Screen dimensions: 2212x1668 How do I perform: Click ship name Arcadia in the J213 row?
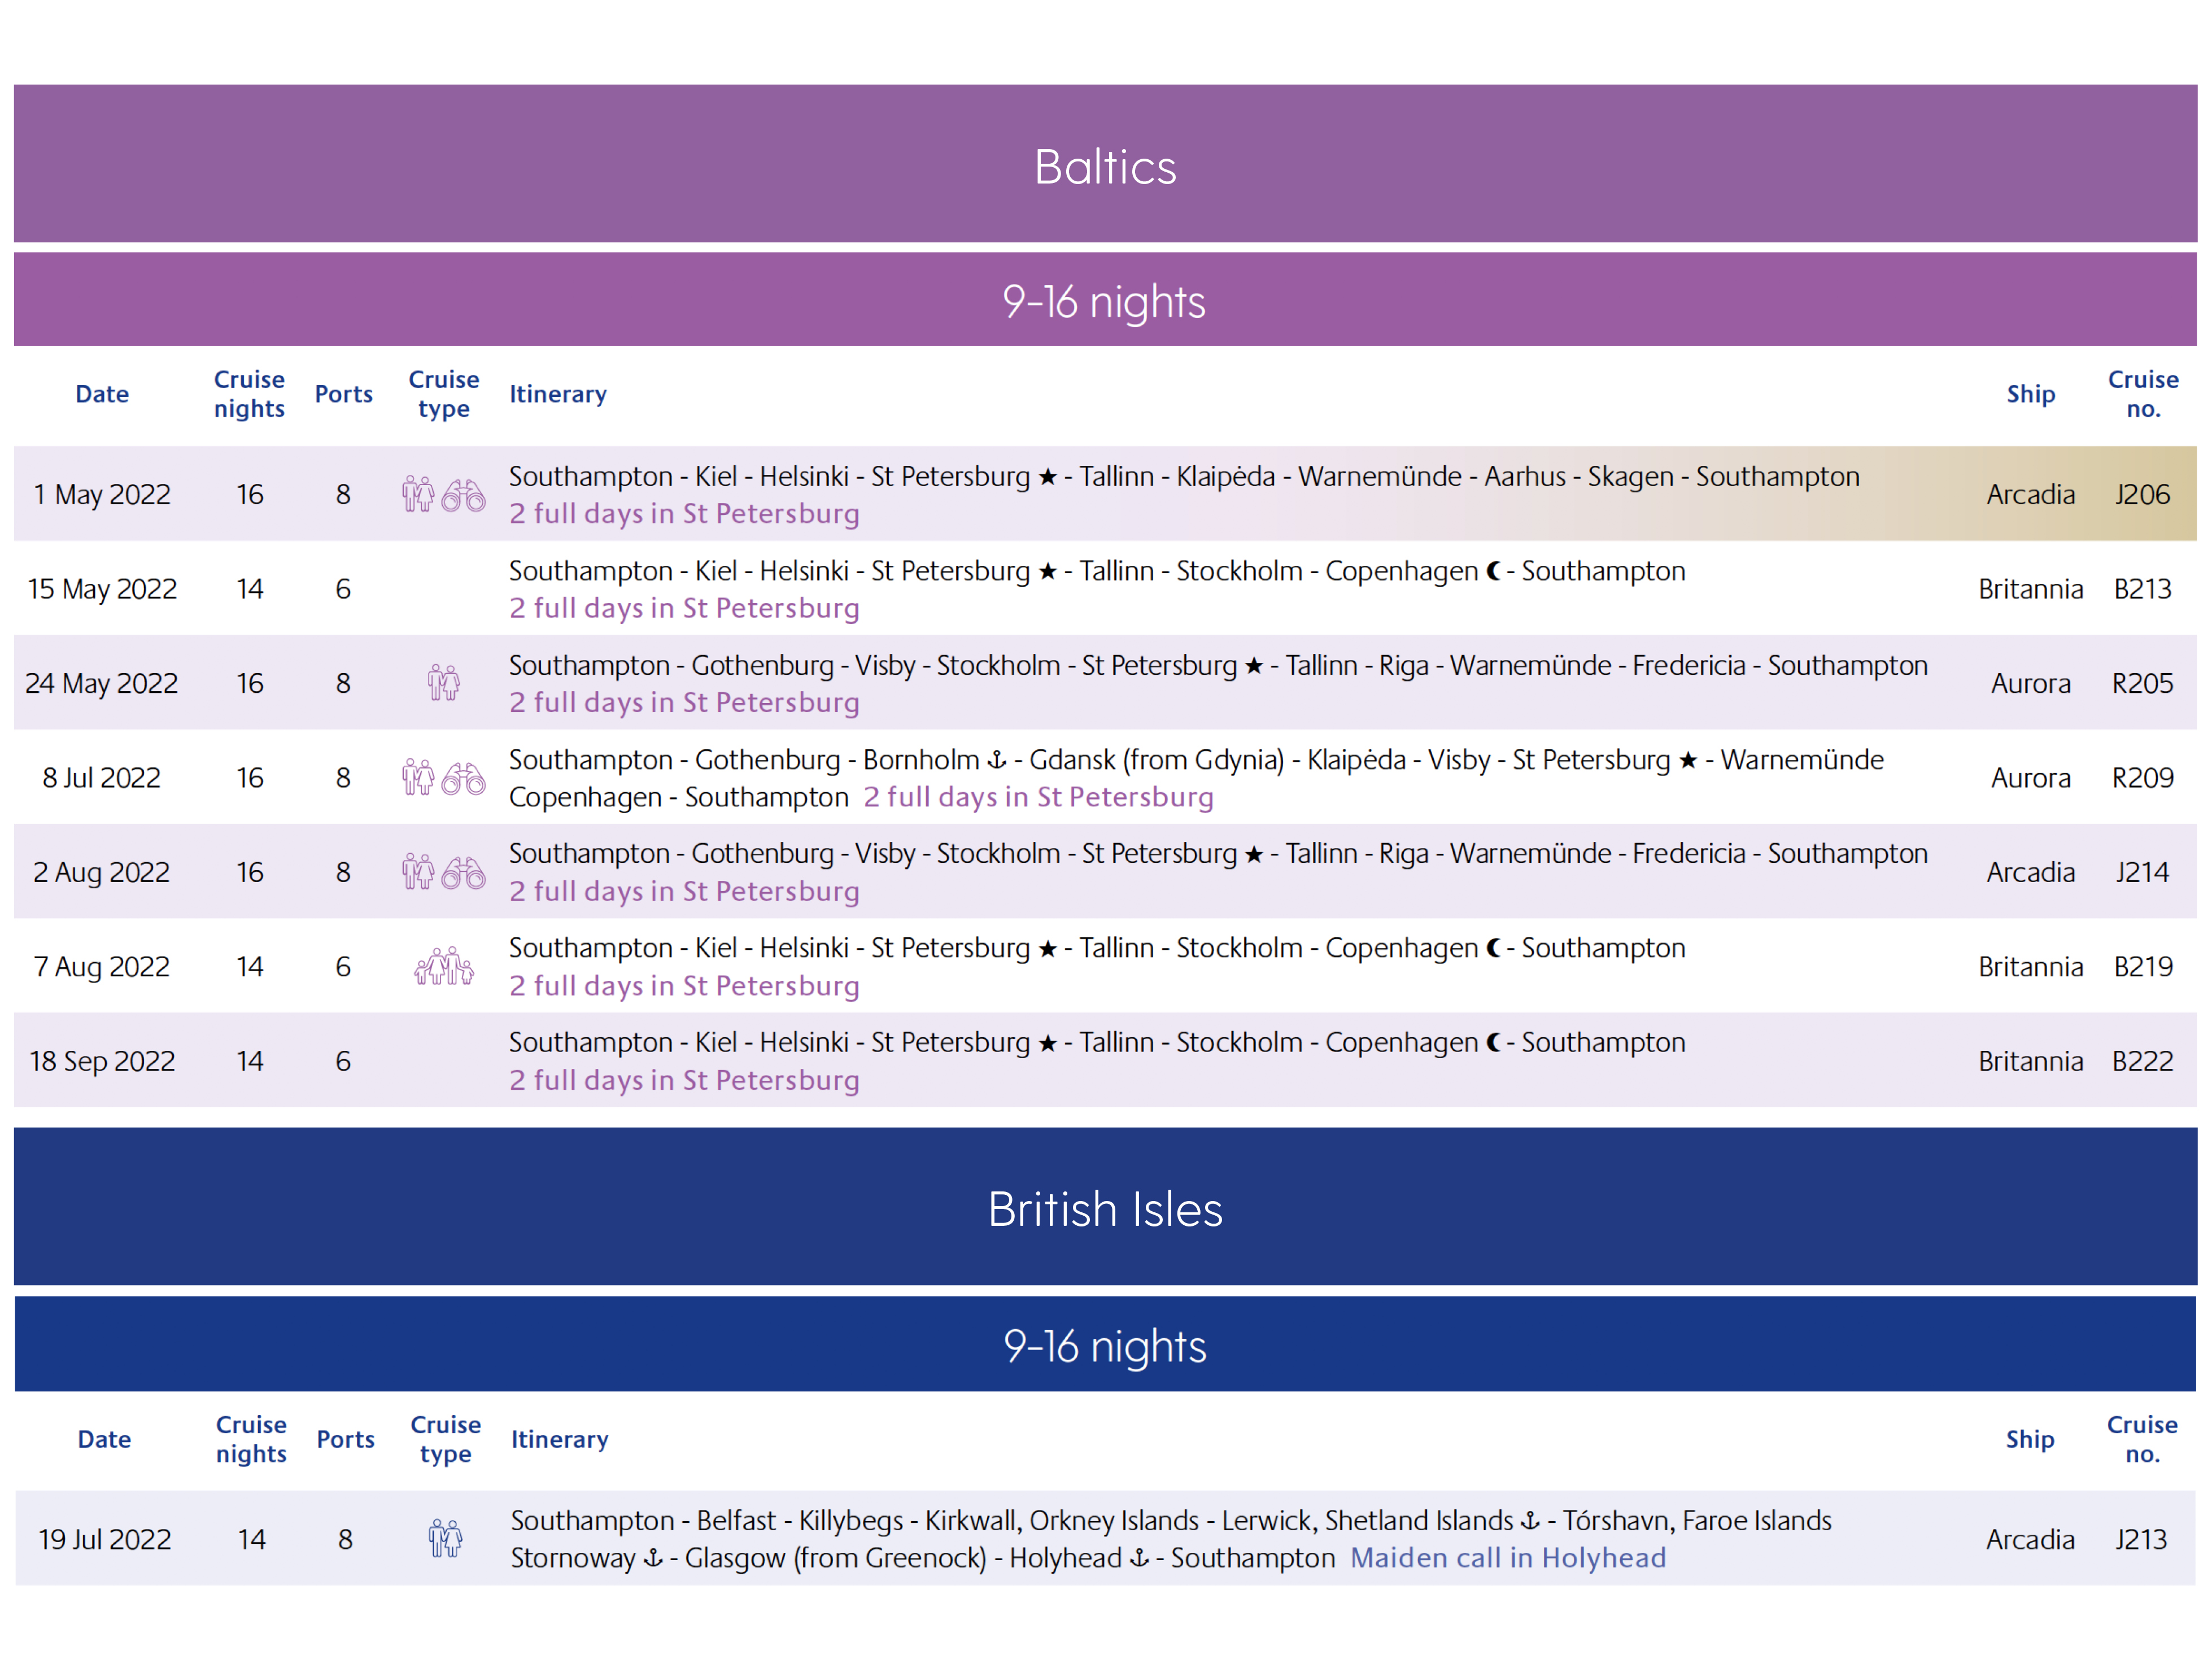(2030, 1539)
